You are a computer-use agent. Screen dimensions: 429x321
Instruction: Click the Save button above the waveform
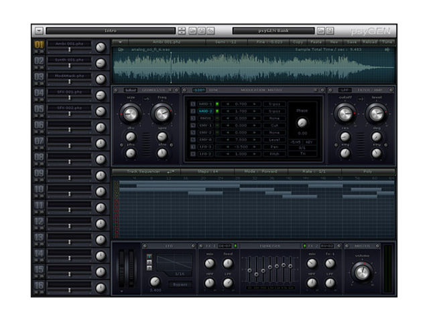[x=351, y=42]
